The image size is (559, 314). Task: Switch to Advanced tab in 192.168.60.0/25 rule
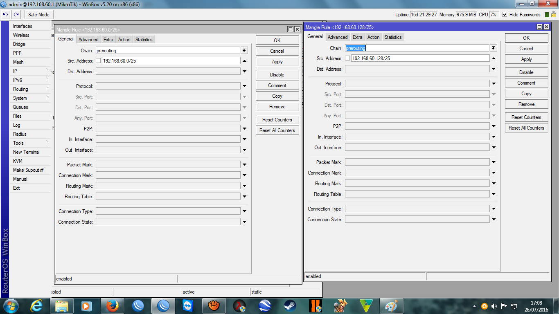pos(88,40)
